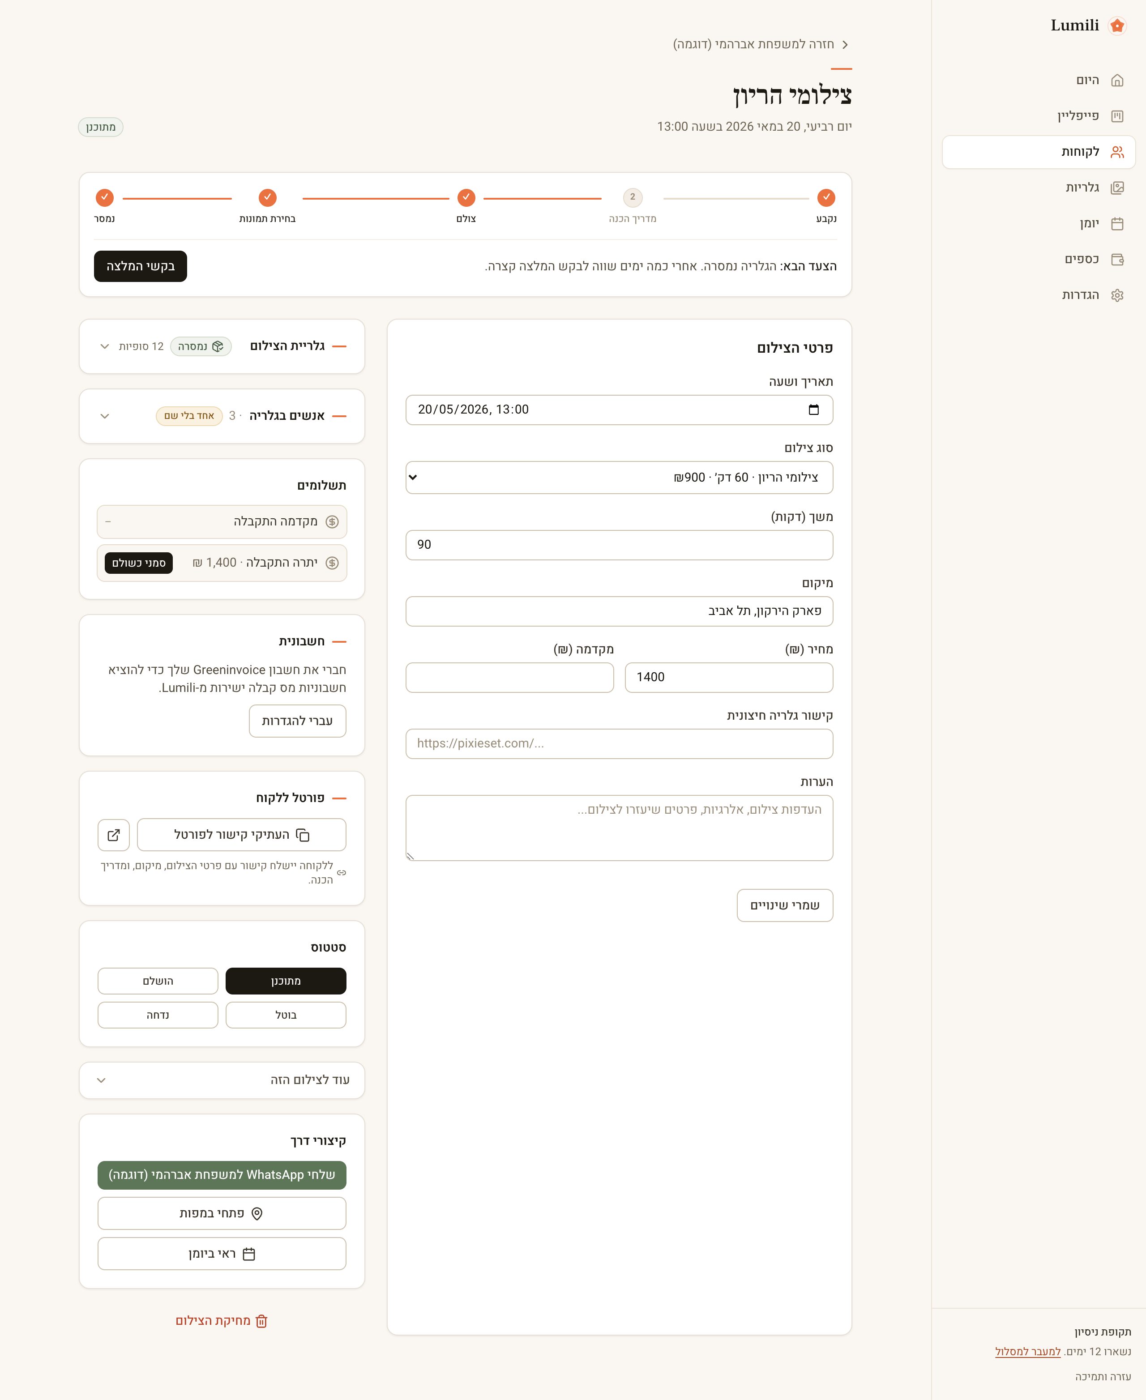Set status to בוטל

pos(286,1015)
